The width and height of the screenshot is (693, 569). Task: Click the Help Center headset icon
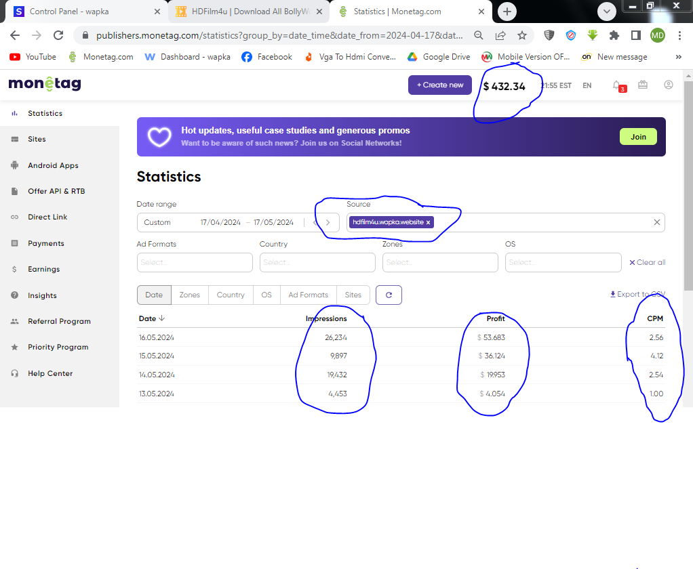(15, 373)
